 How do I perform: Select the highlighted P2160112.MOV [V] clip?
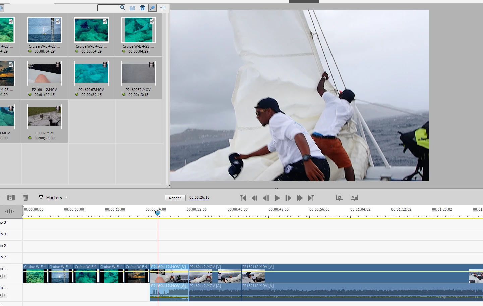point(169,273)
